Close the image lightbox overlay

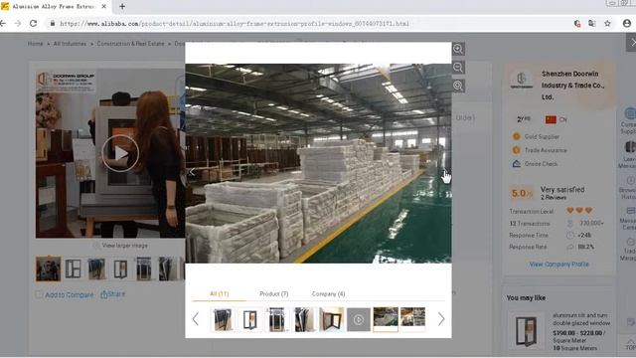[x=632, y=42]
